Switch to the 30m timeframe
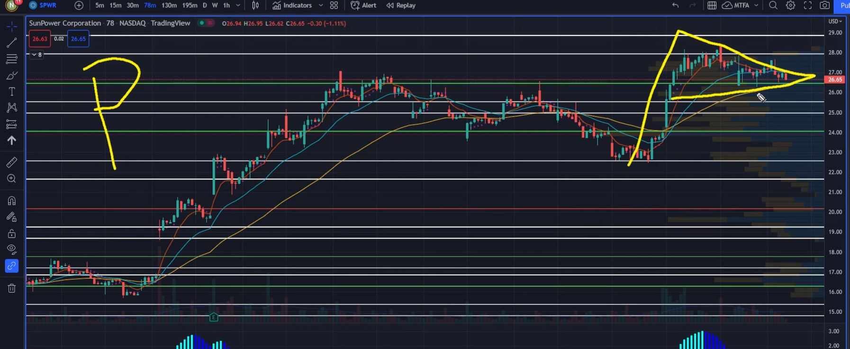 [x=133, y=5]
